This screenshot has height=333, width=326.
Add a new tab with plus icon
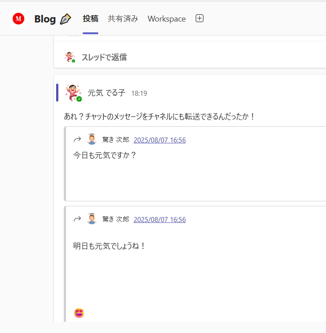click(200, 18)
